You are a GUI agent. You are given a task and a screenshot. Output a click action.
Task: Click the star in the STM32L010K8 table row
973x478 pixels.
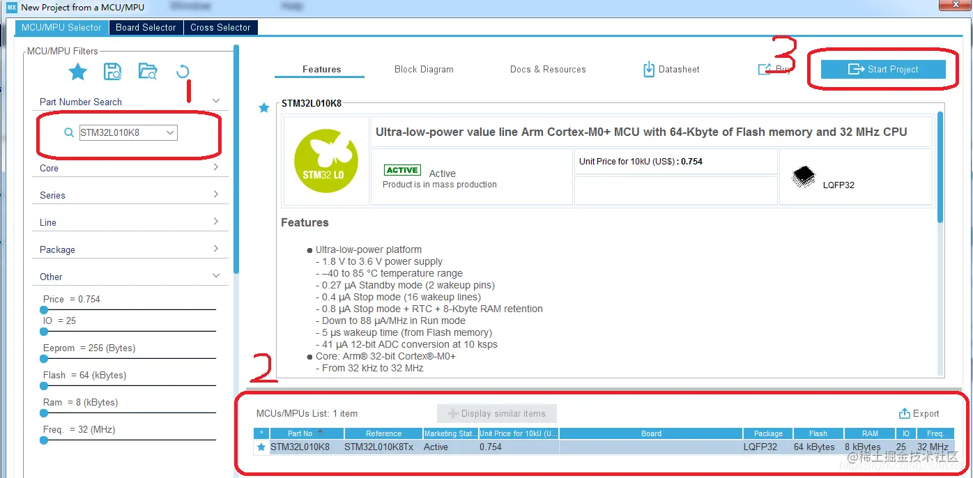pos(261,447)
